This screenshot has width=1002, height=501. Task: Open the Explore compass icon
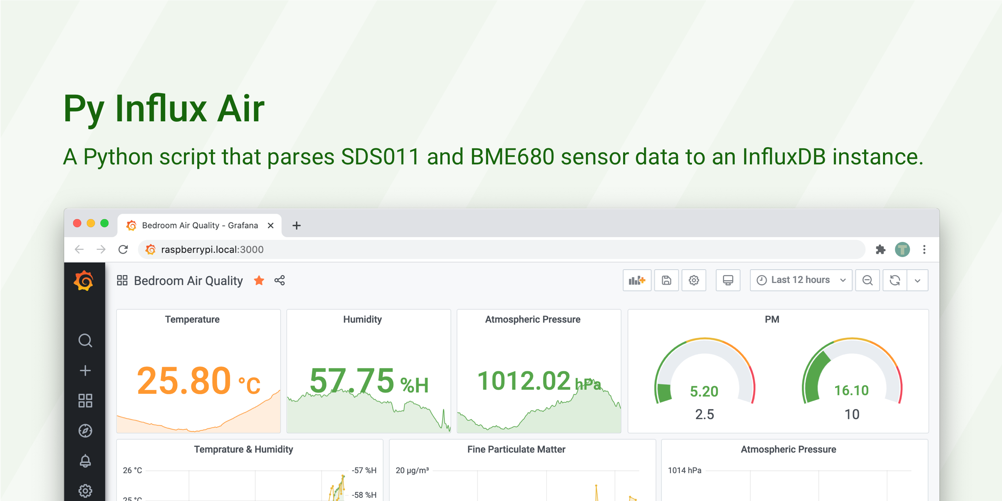85,431
